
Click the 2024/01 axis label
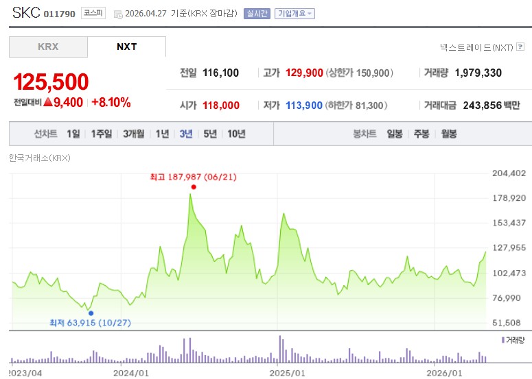coord(130,373)
